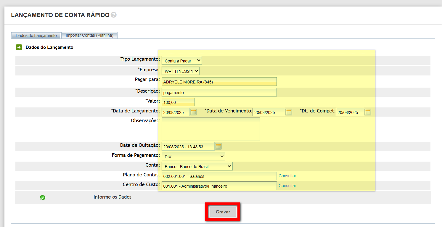
Task: Open calendar for Data de Lançamento
Action: (194, 112)
